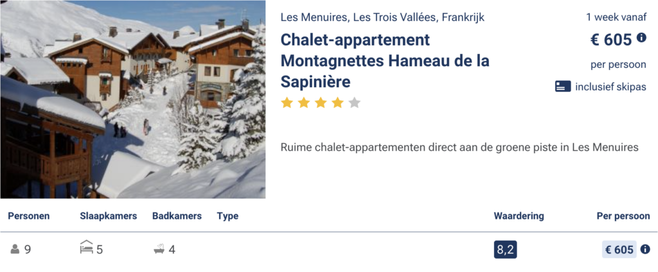658x272 pixels.
Task: Click the person icon next to 9
Action: [15, 250]
